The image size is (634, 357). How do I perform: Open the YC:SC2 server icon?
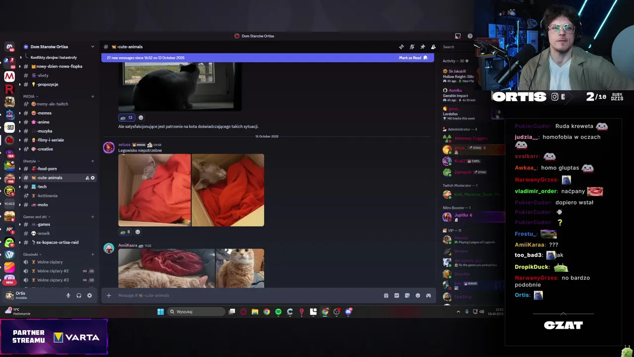coord(9,204)
